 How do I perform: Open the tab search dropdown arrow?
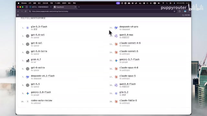click(27, 7)
